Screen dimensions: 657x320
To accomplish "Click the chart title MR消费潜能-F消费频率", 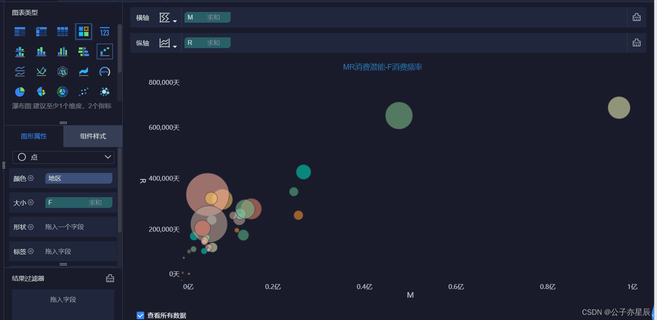I will coord(382,67).
